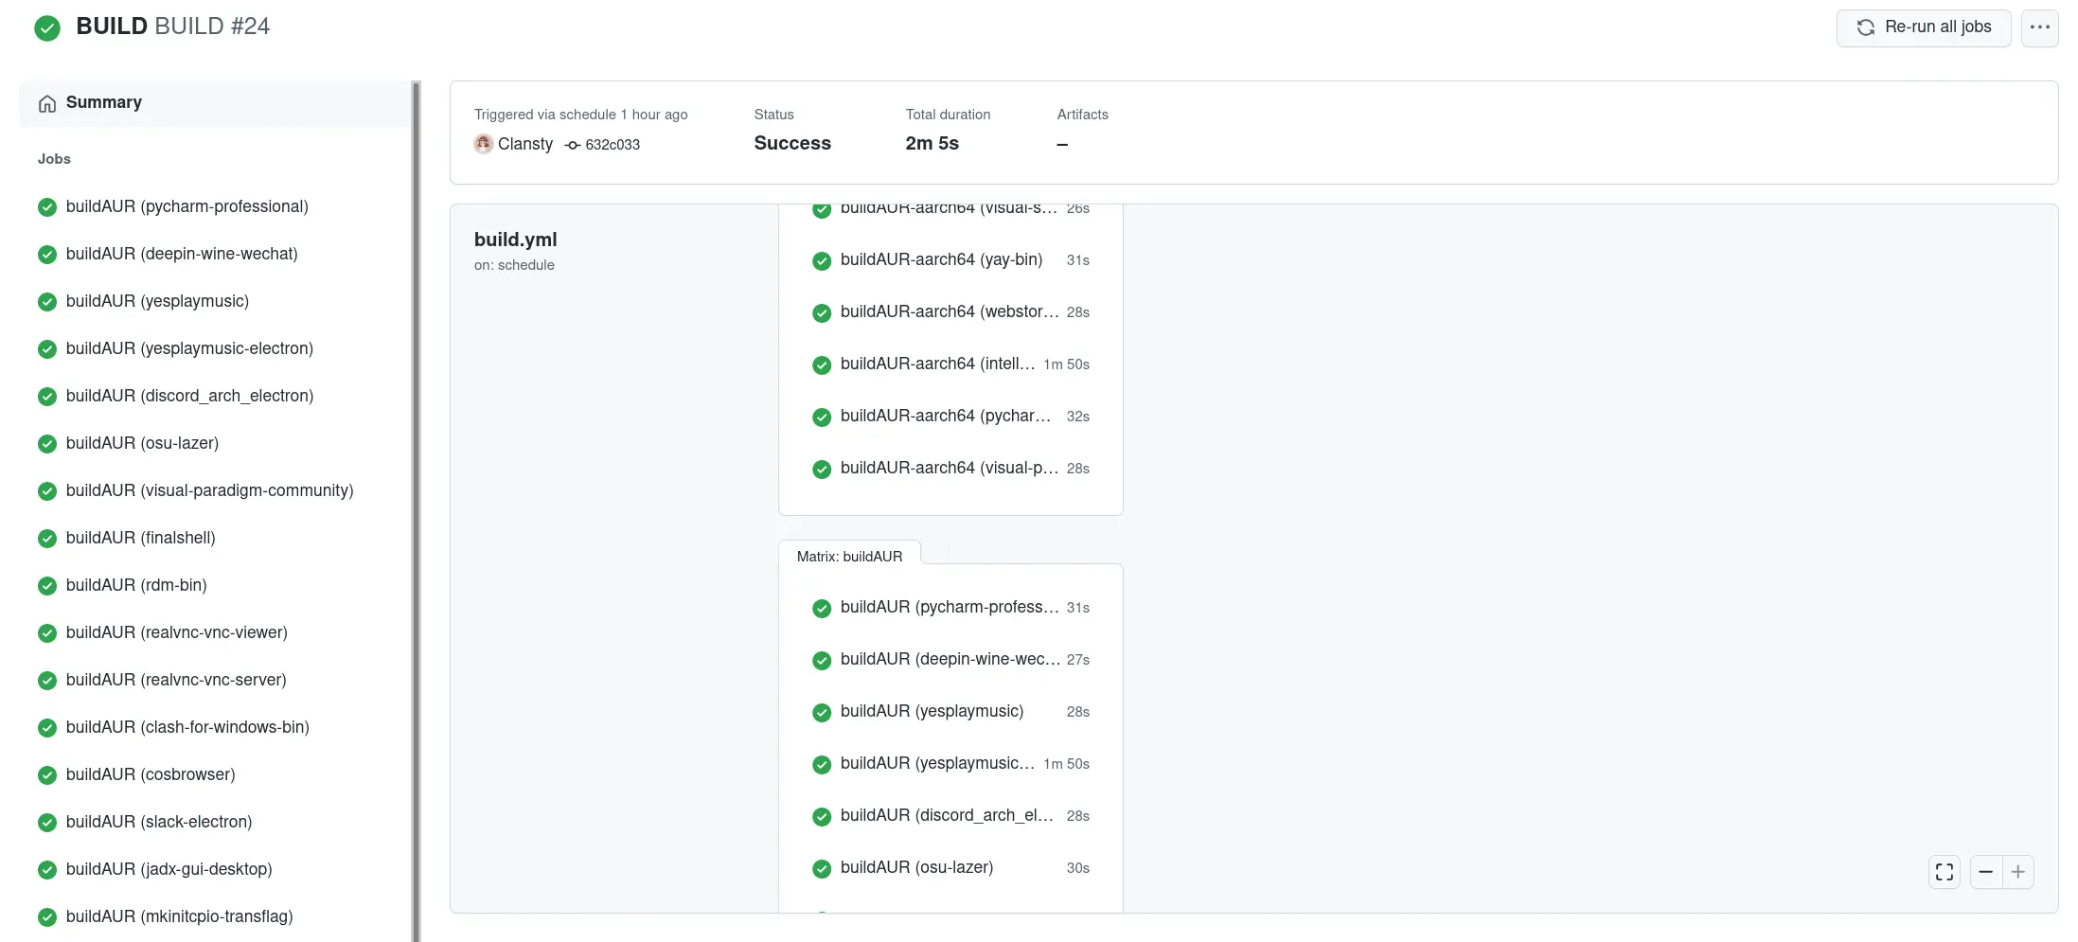Click the status check icon on buildAUR-aarch64 (yay-bin)
The image size is (2078, 942).
coord(821,260)
